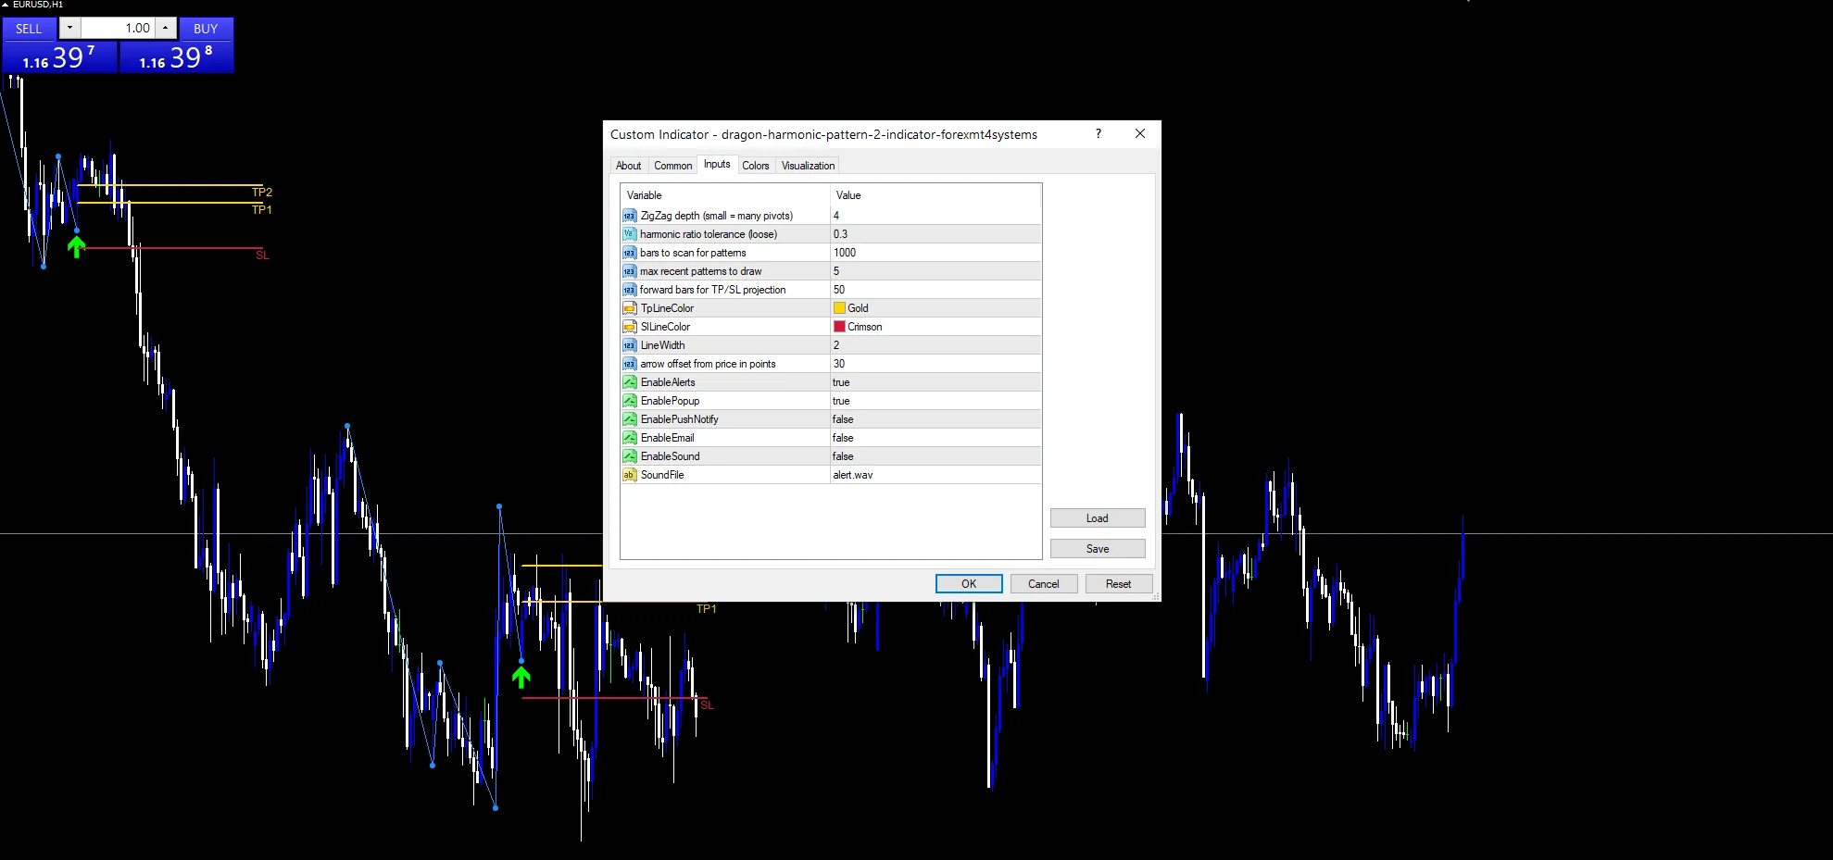
Task: Click the forward bars TP/SL projection icon
Action: click(629, 290)
